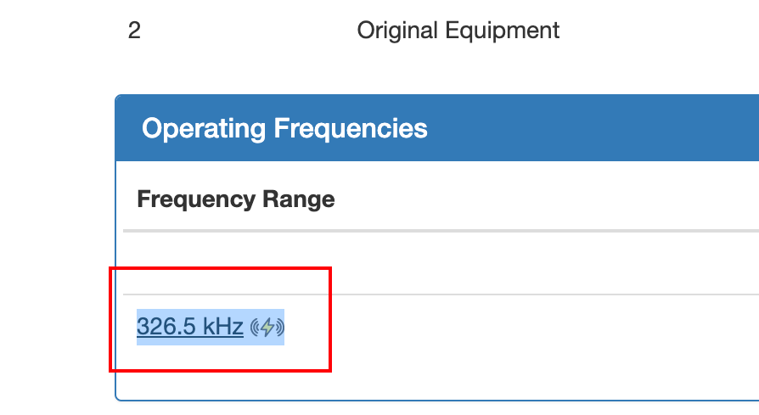Click the number 2 in the top row
The height and width of the screenshot is (415, 759).
tap(134, 31)
